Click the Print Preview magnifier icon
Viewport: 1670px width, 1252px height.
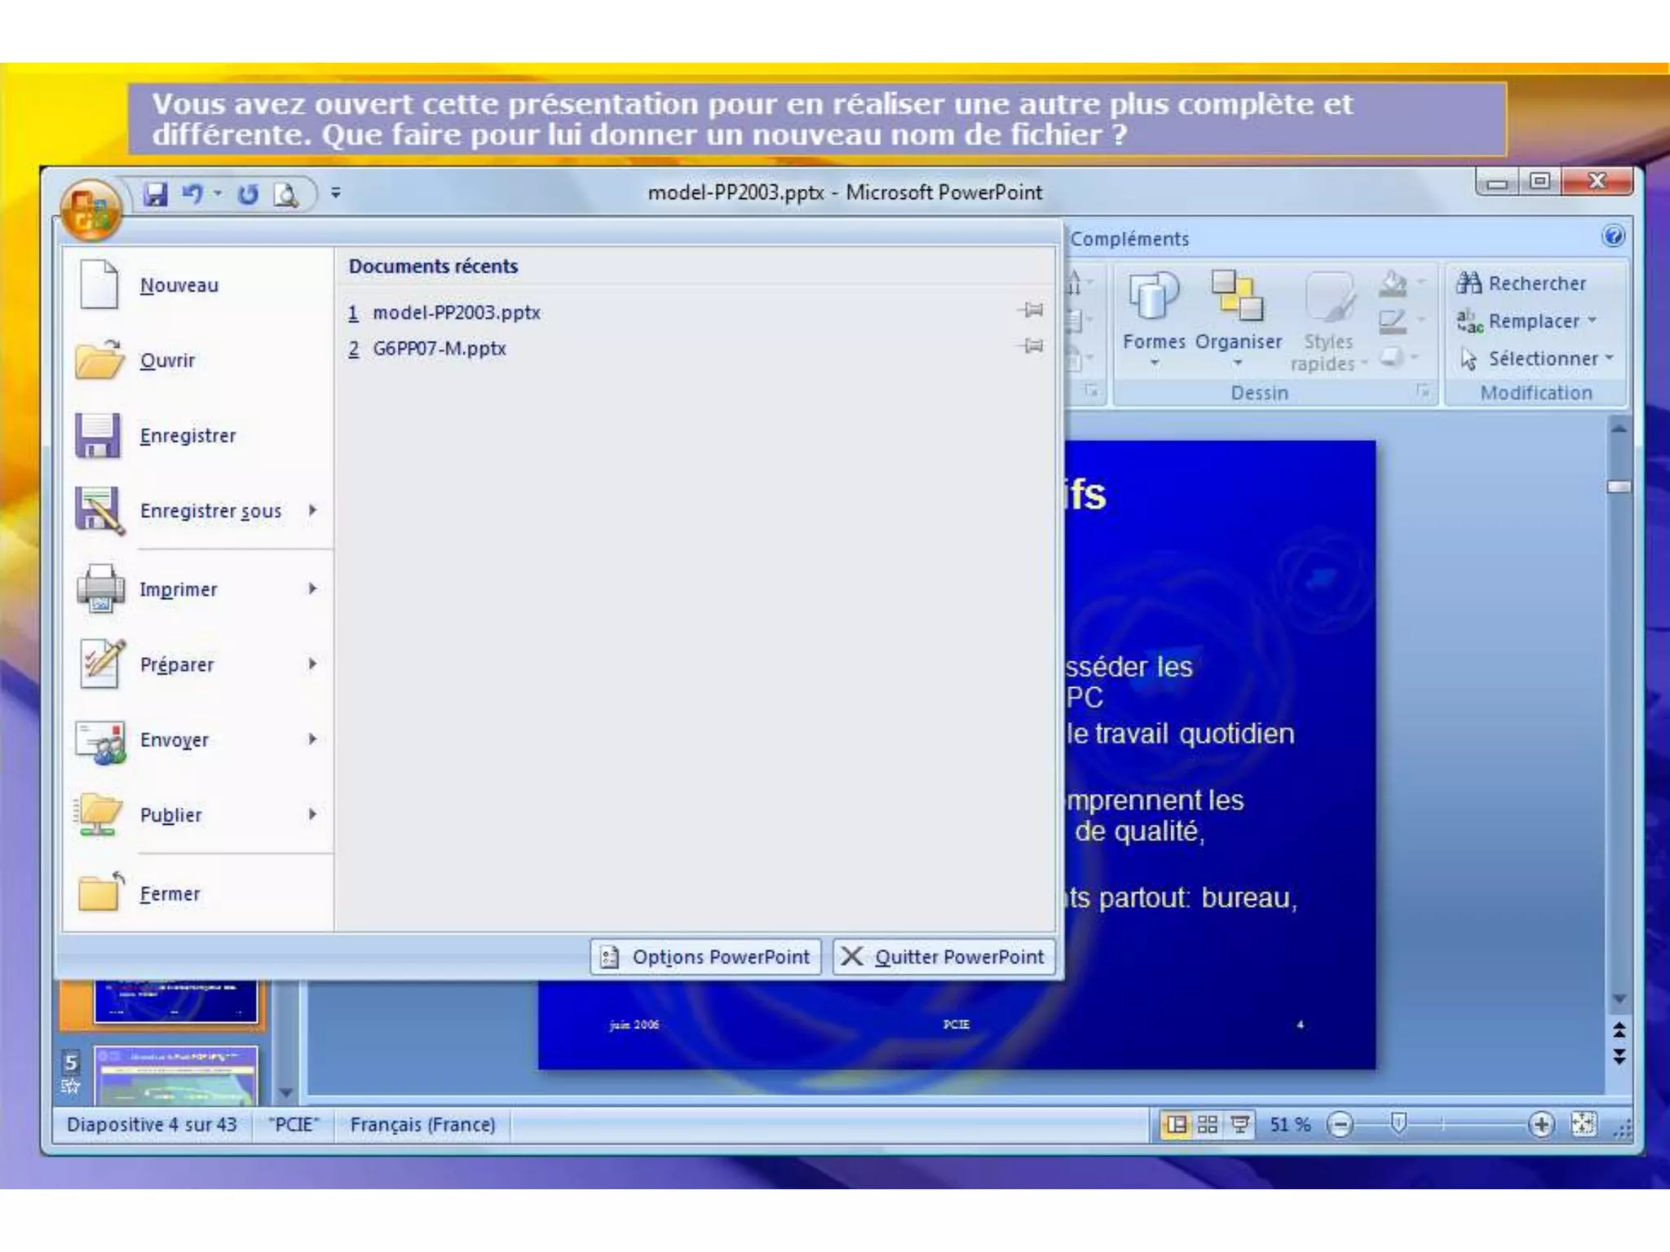(285, 195)
